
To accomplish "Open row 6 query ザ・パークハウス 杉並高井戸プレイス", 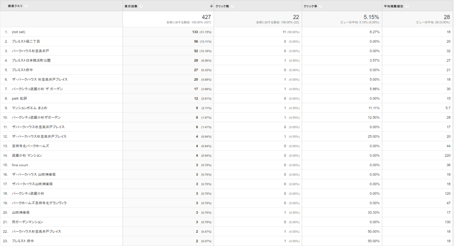I will (39, 80).
